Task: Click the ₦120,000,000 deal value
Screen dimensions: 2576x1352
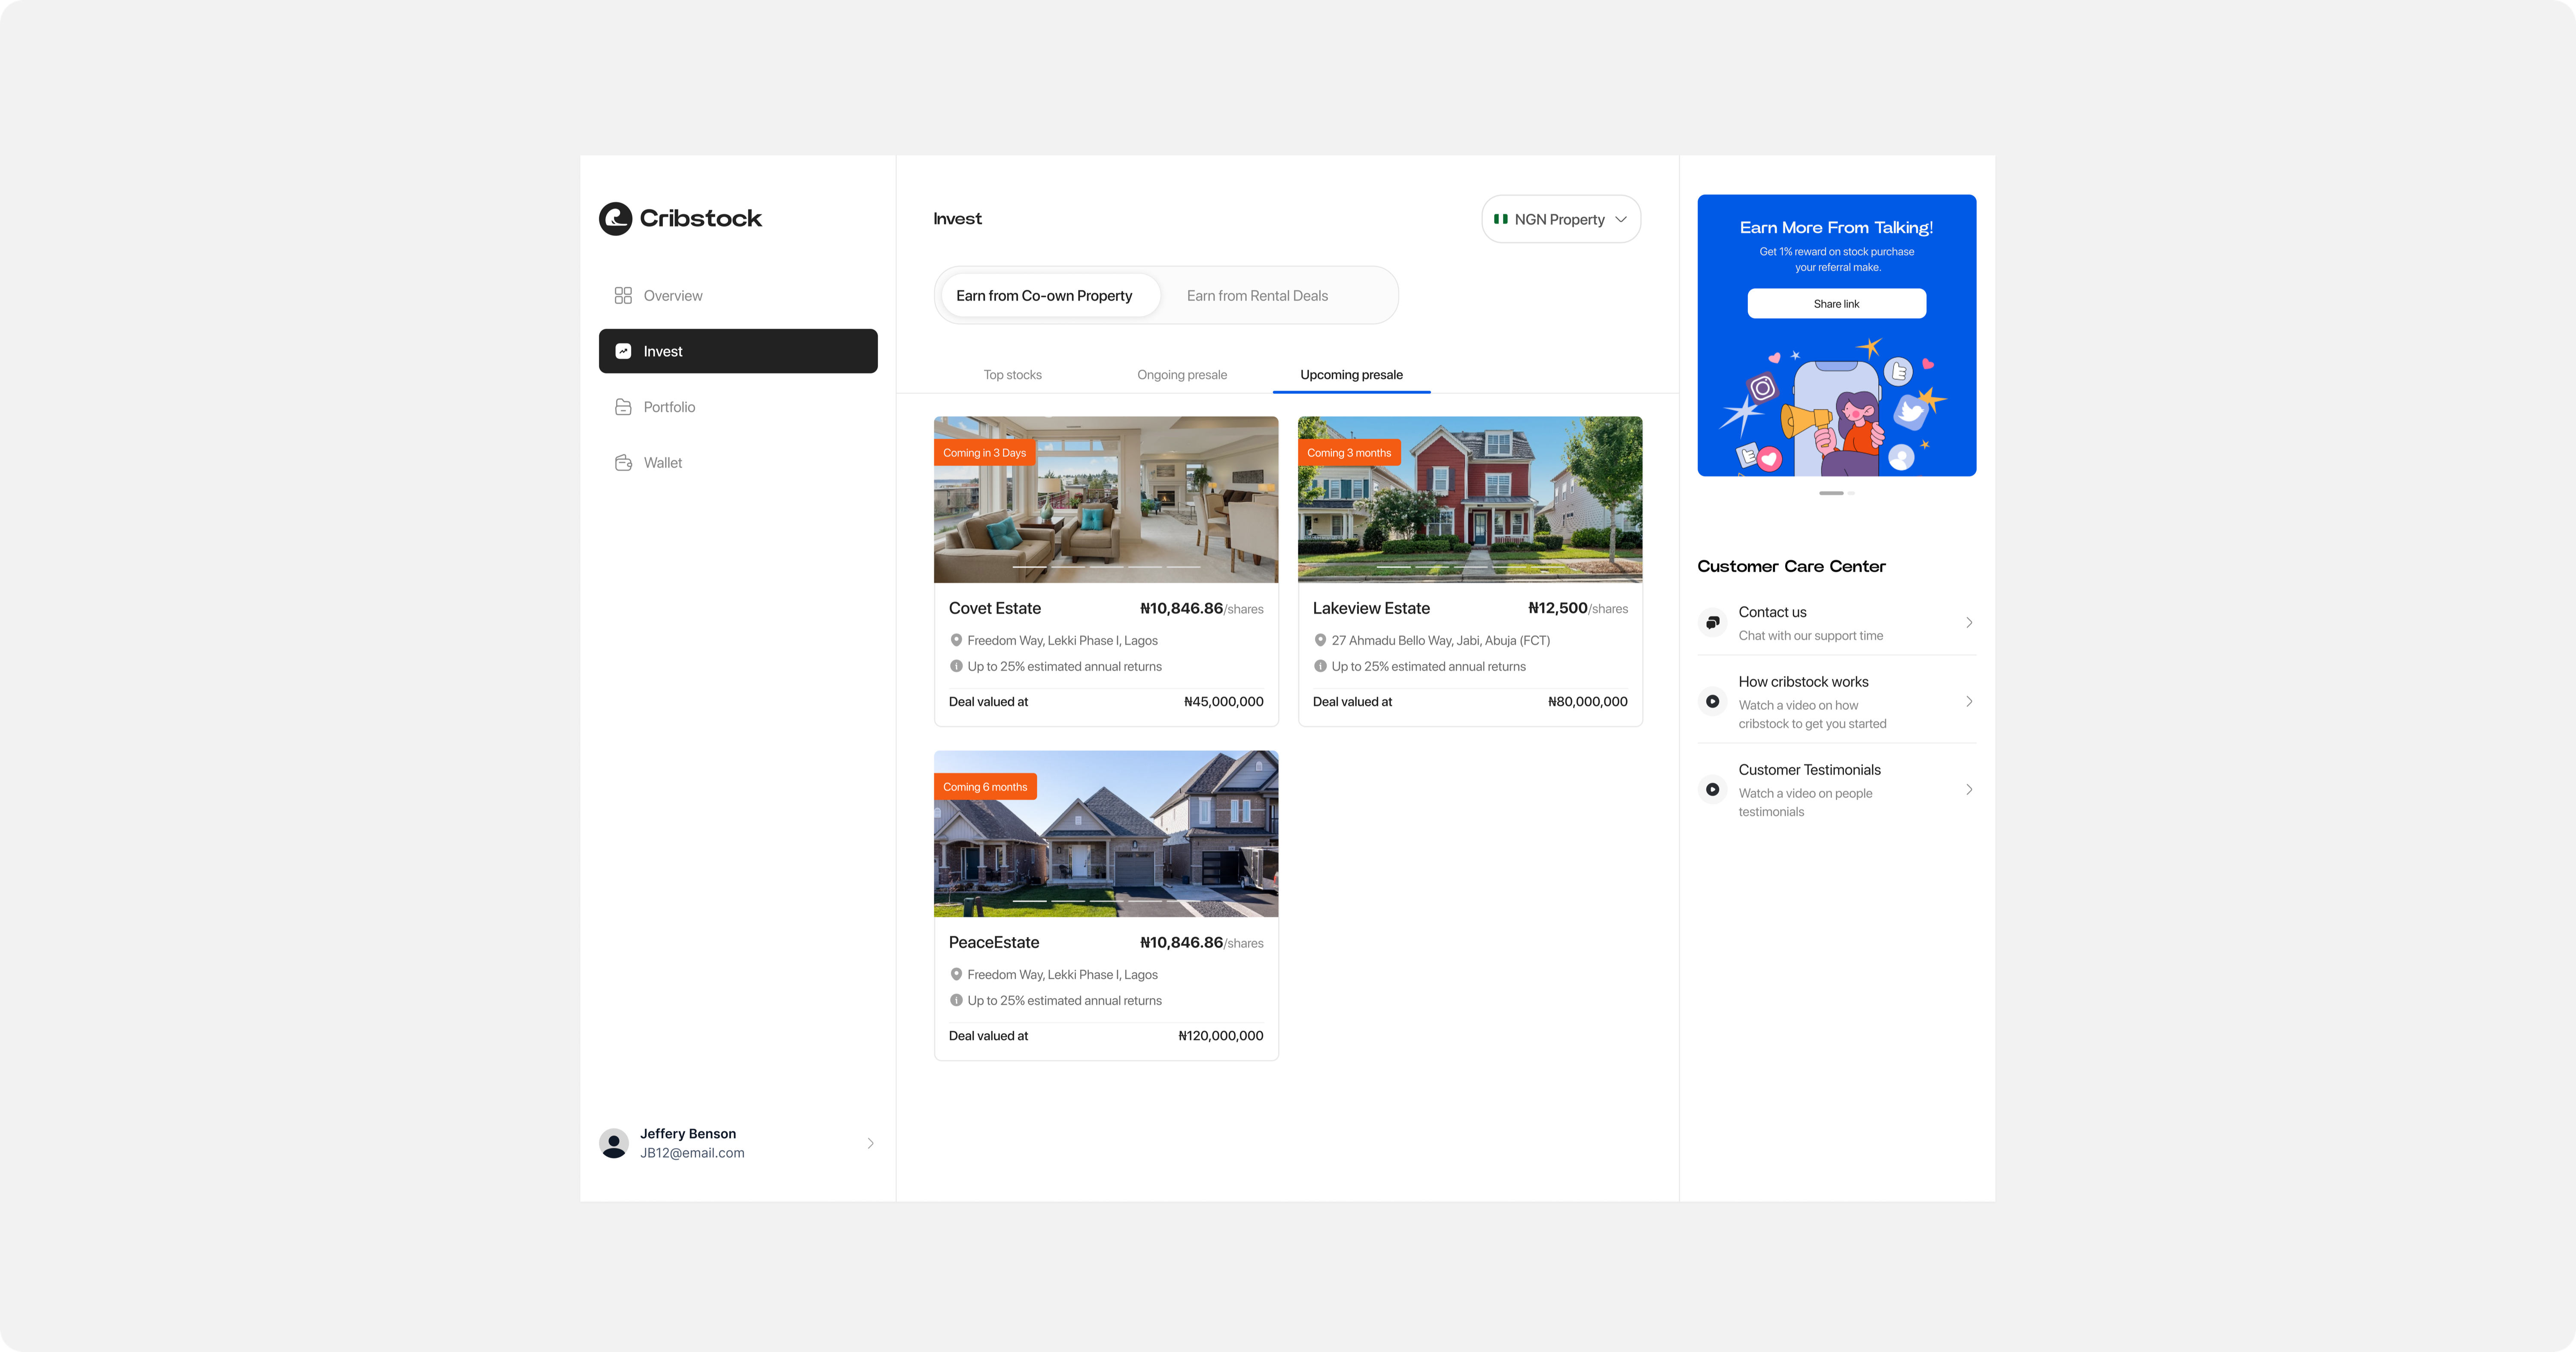Action: pos(1220,1036)
